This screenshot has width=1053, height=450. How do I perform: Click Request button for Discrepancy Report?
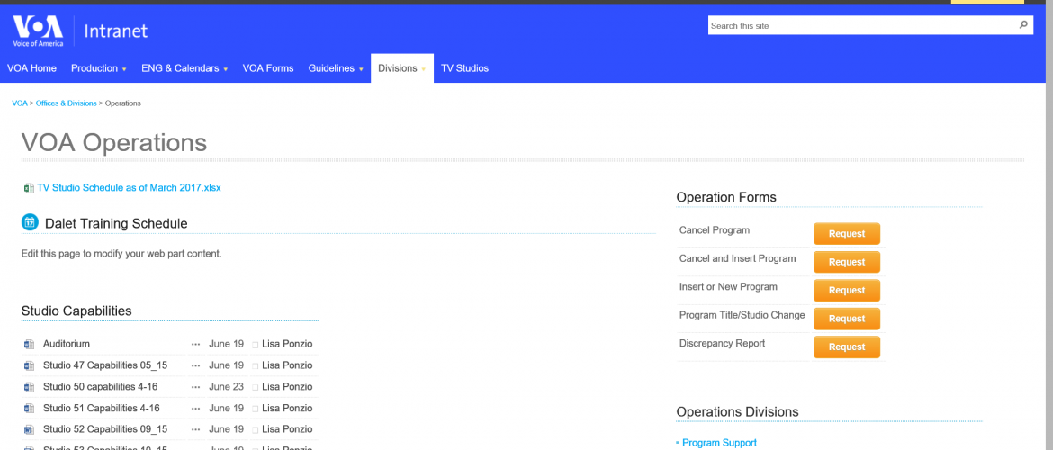pyautogui.click(x=847, y=346)
